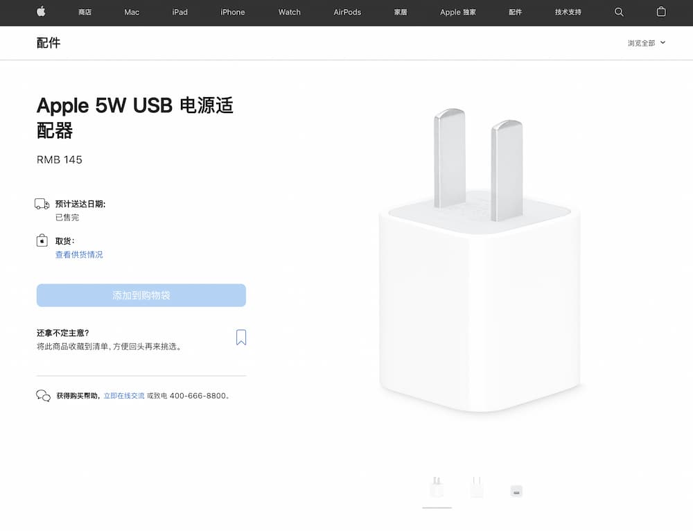Open the shopping bag icon
The image size is (693, 531).
coord(661,12)
